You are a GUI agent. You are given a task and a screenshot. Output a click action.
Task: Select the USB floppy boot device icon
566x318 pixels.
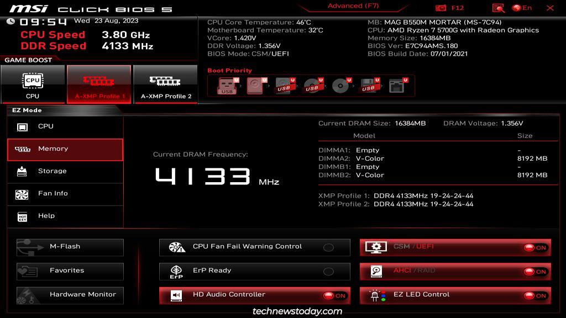[x=369, y=86]
